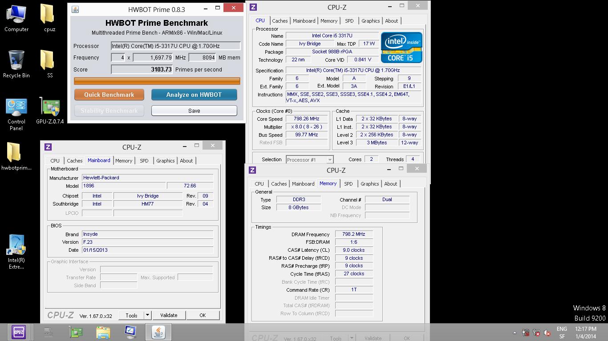
Task: Open the Control Panel desktop shortcut
Action: point(16,114)
